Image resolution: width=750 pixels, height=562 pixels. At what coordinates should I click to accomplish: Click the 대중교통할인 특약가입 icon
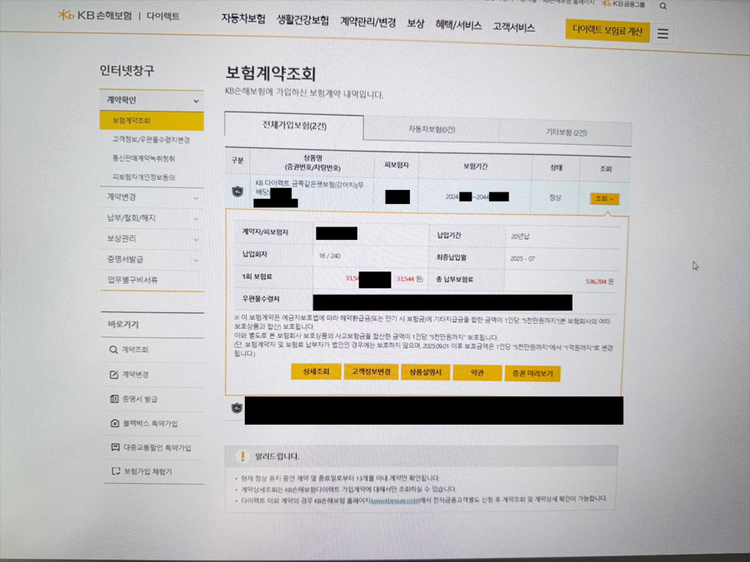point(115,447)
